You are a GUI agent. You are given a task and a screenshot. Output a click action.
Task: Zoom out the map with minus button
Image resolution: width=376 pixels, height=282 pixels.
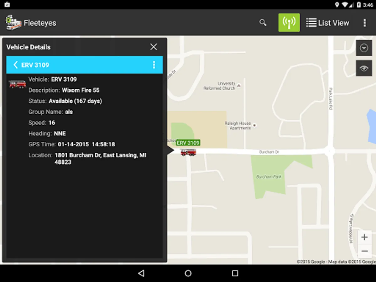364,251
